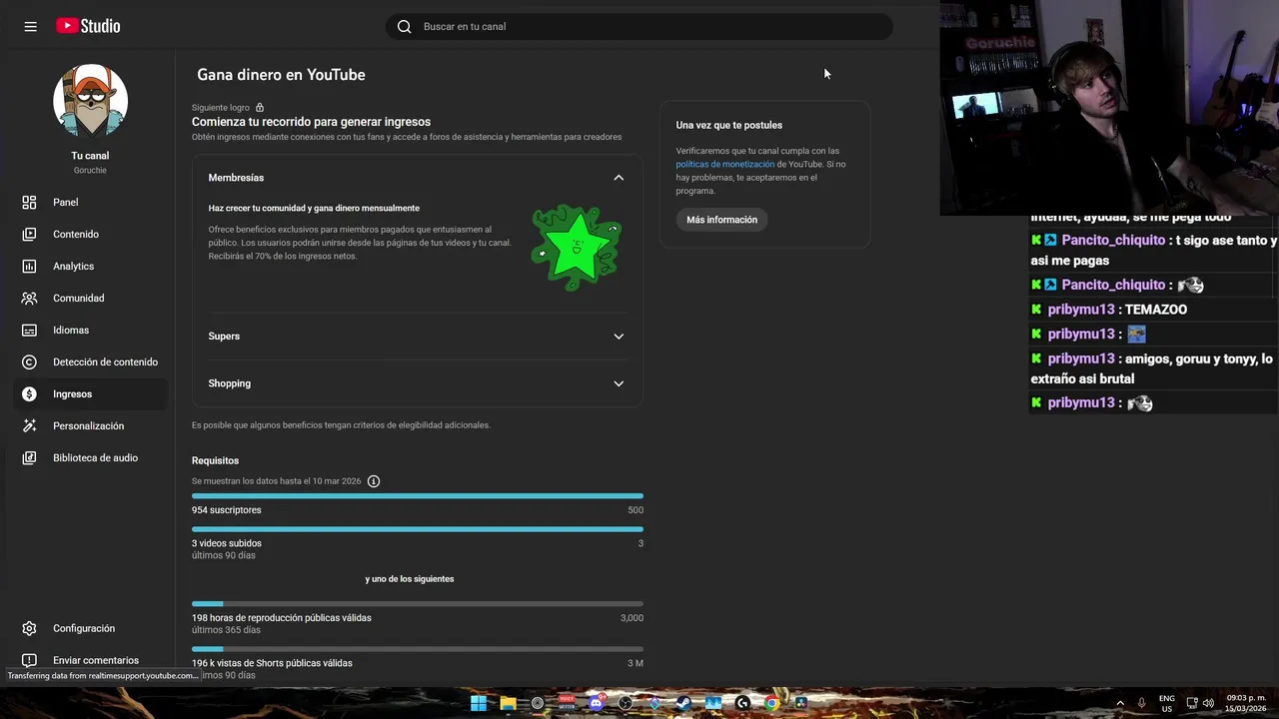The width and height of the screenshot is (1279, 719).
Task: Collapse the Membresías section chevron
Action: point(619,178)
